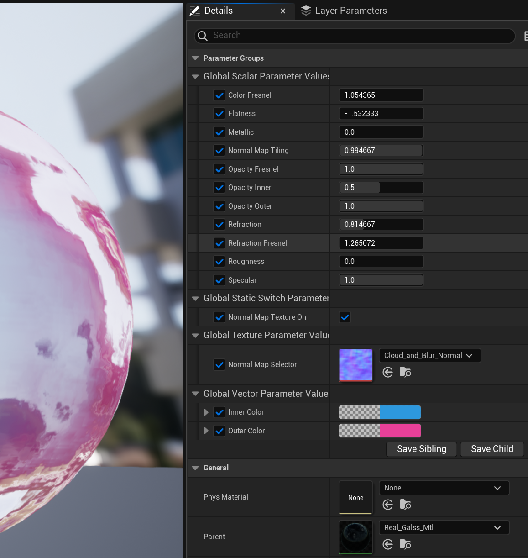Click the Opacity Outer 1.0 value field
Image resolution: width=528 pixels, height=558 pixels.
pyautogui.click(x=381, y=206)
